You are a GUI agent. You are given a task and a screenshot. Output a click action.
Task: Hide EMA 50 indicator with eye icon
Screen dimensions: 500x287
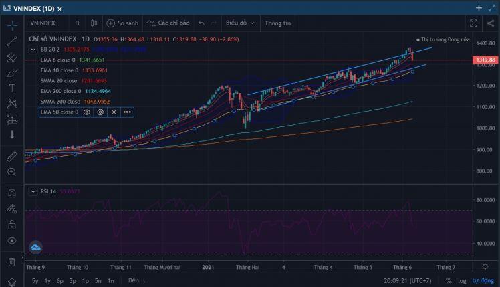point(87,112)
